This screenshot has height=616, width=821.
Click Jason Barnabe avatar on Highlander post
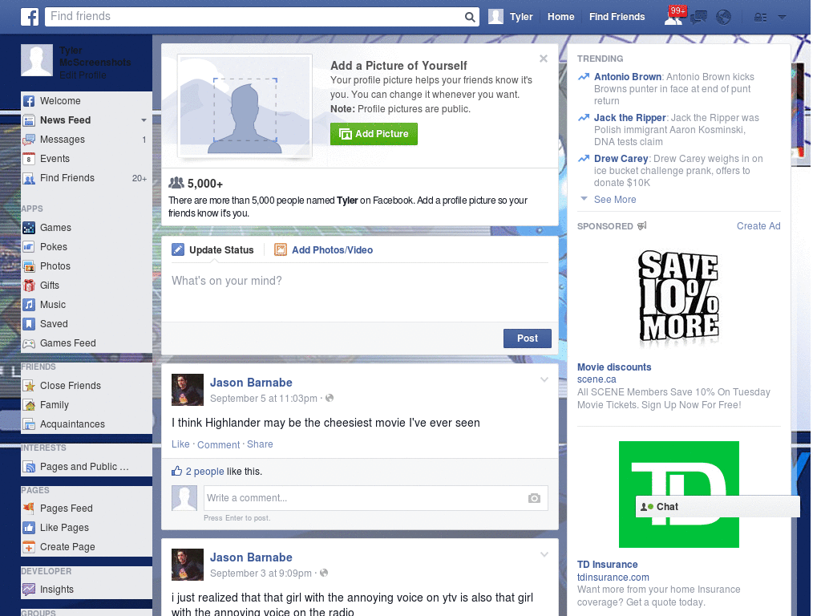pyautogui.click(x=188, y=390)
